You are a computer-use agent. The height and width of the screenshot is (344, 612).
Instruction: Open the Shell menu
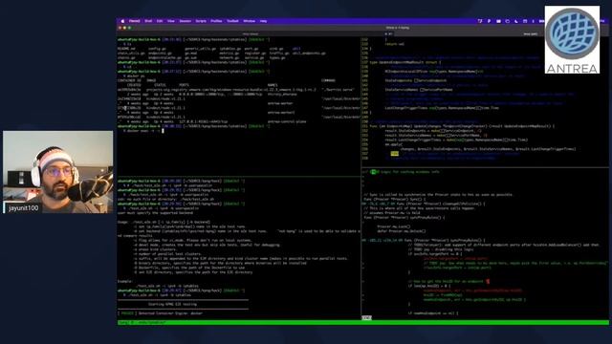coord(149,21)
